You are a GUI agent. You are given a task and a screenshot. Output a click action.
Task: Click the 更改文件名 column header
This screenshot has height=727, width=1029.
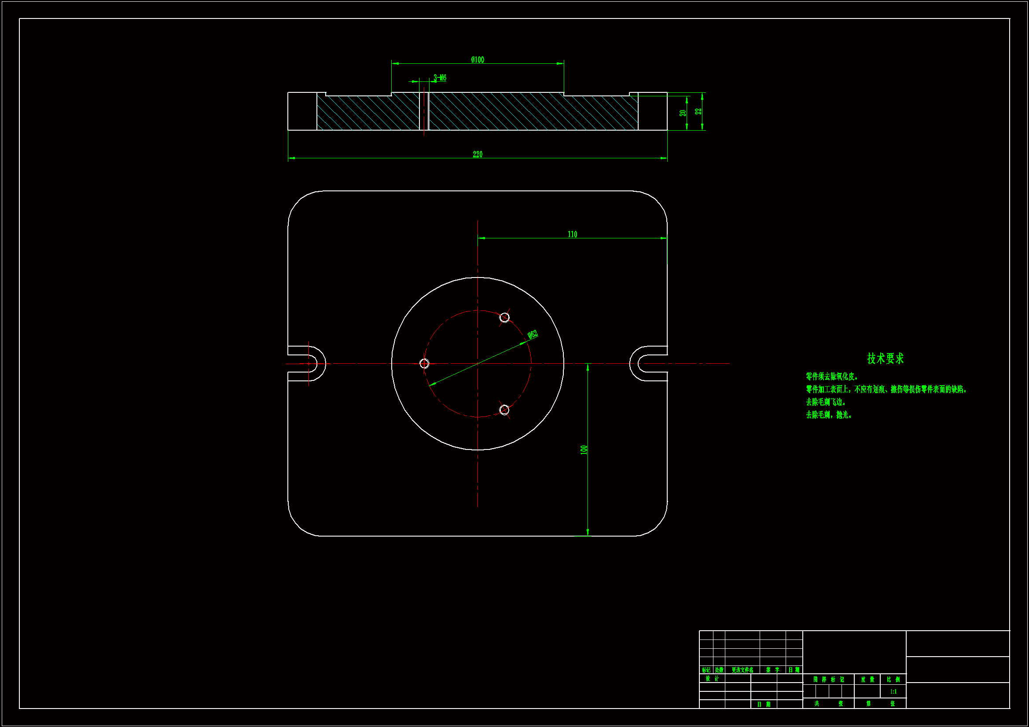[742, 670]
